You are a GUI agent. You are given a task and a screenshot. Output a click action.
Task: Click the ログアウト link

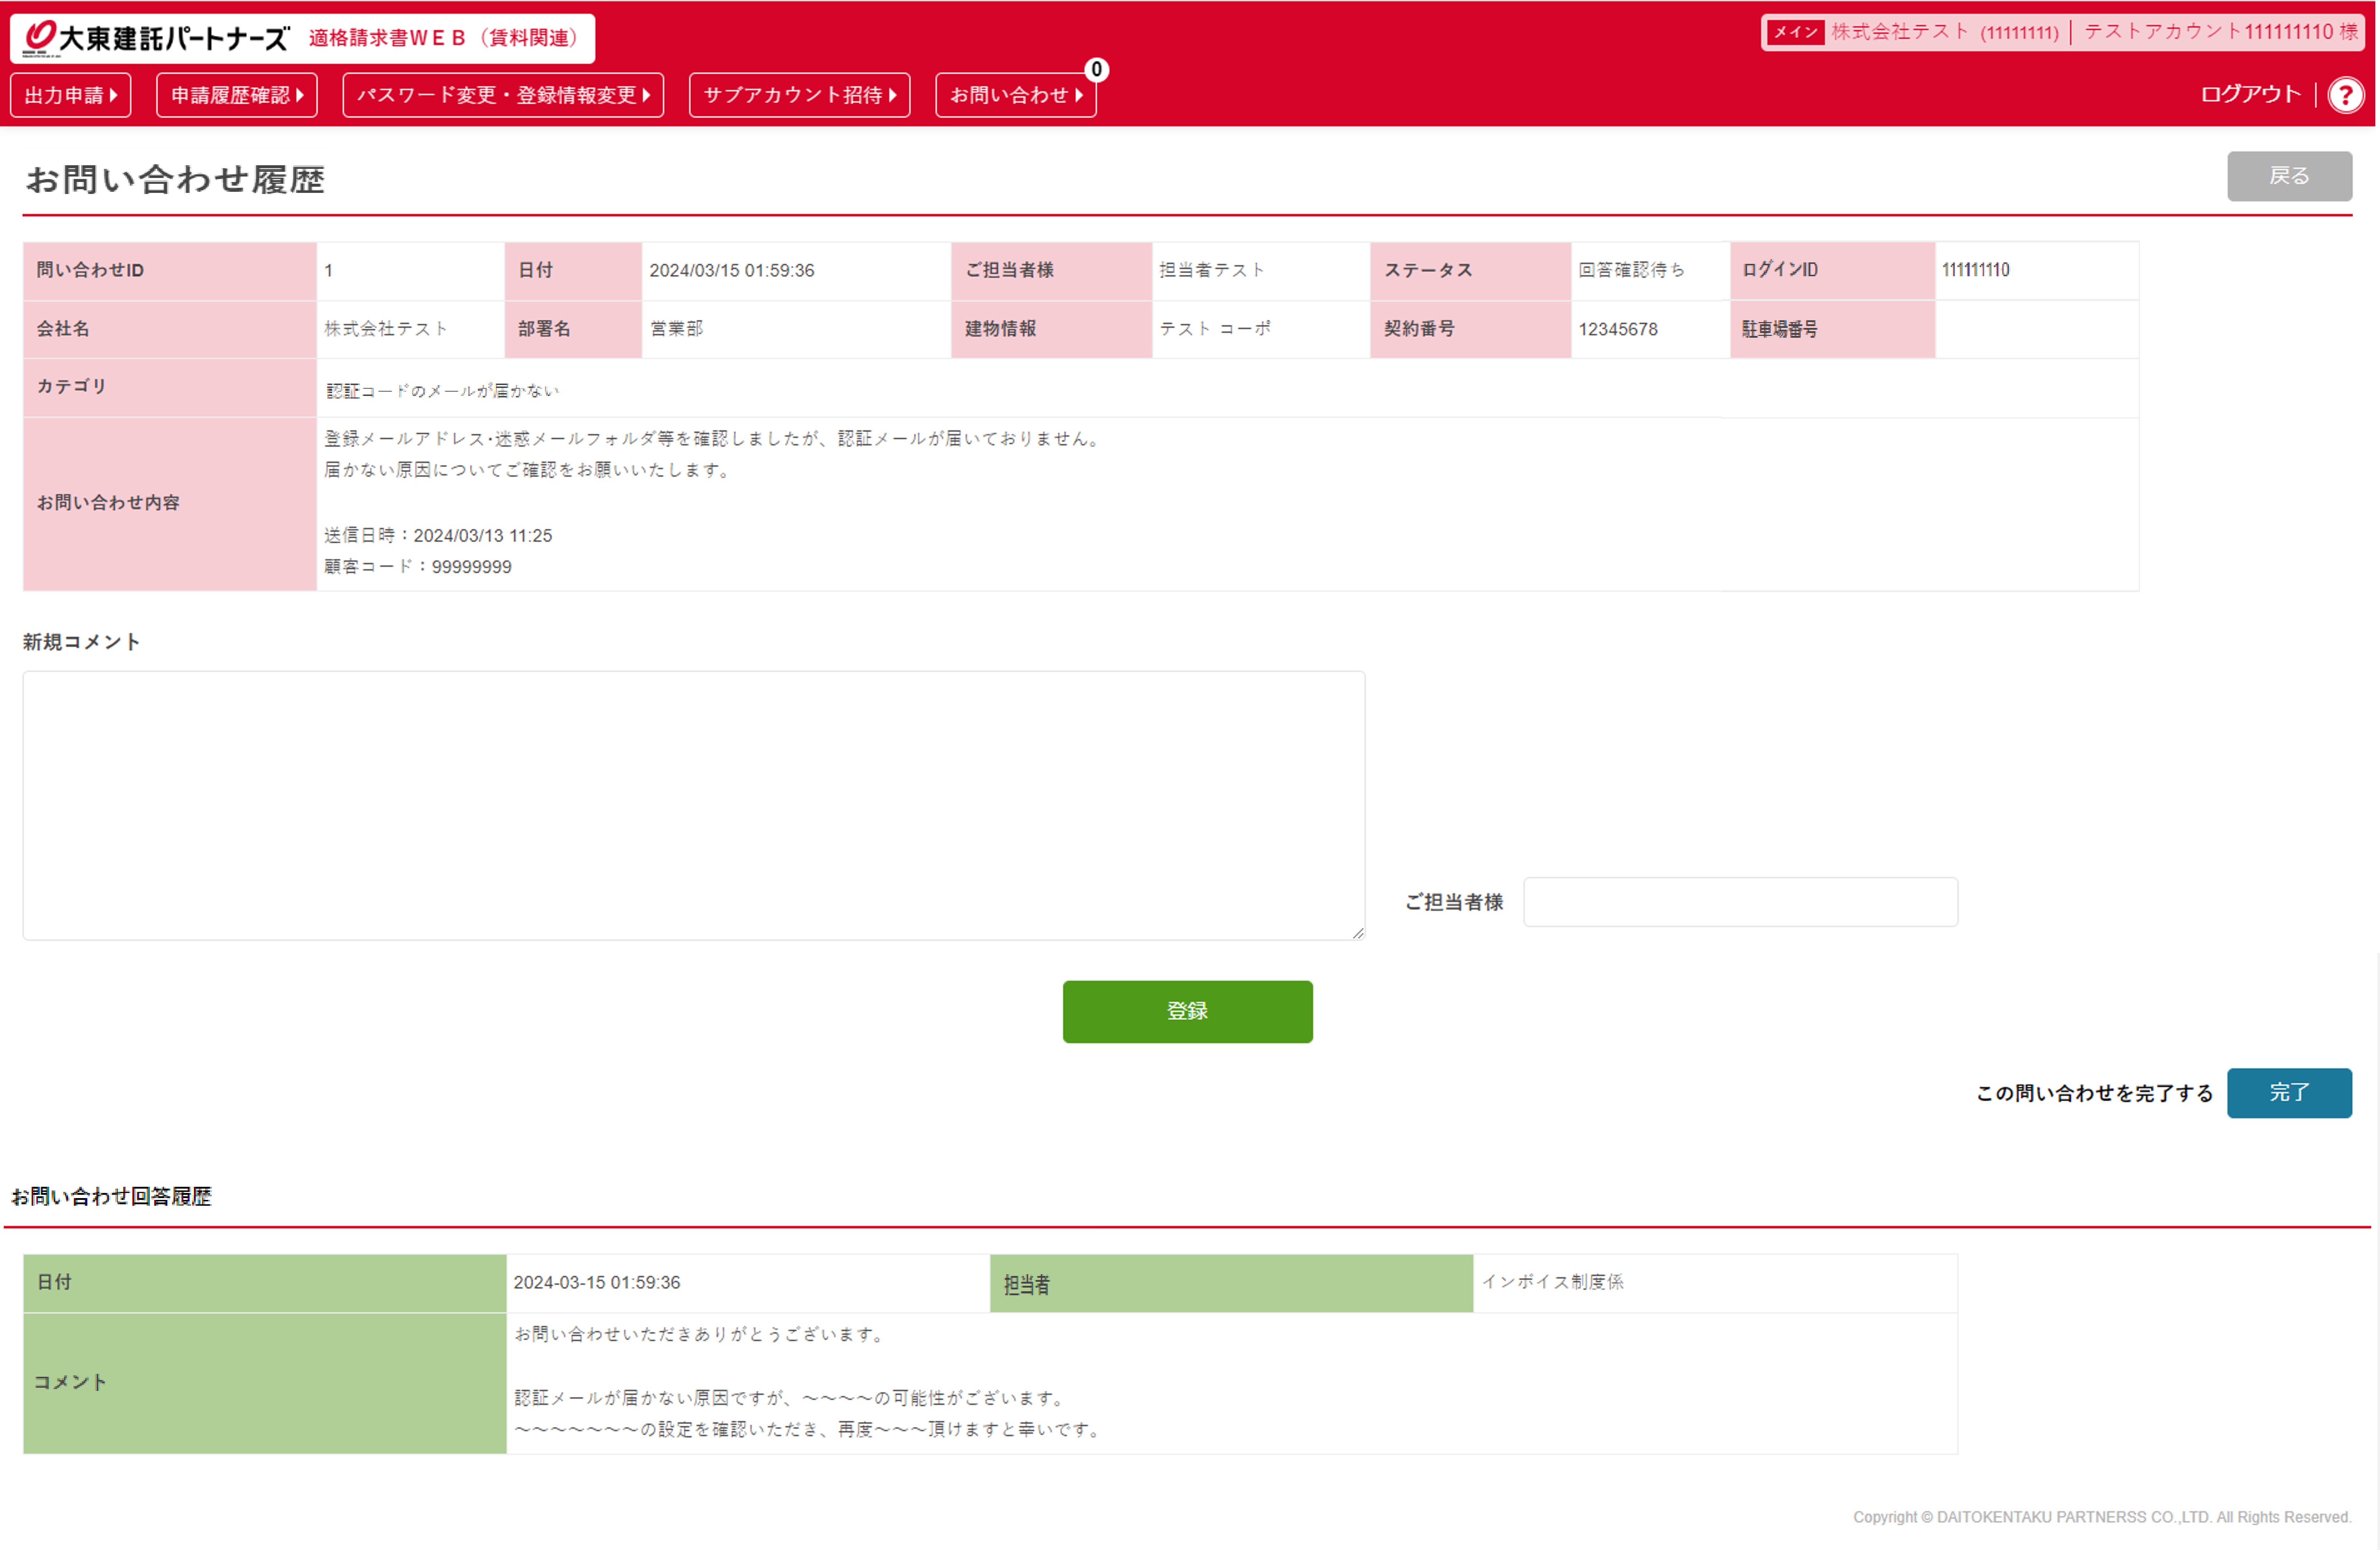(x=2250, y=94)
